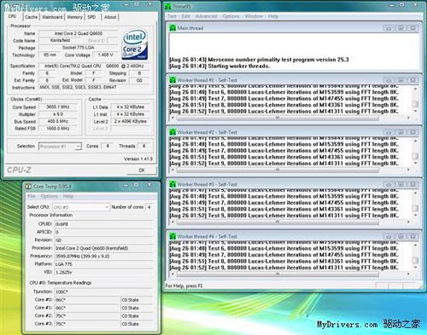Image resolution: width=427 pixels, height=335 pixels.
Task: Click the Core #1 C0 State cell
Action: (137, 308)
